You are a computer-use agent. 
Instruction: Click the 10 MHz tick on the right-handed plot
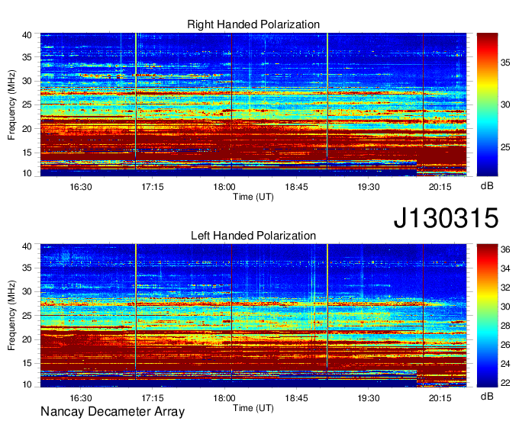[27, 173]
